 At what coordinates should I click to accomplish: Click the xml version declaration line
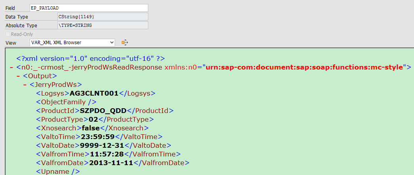91,58
